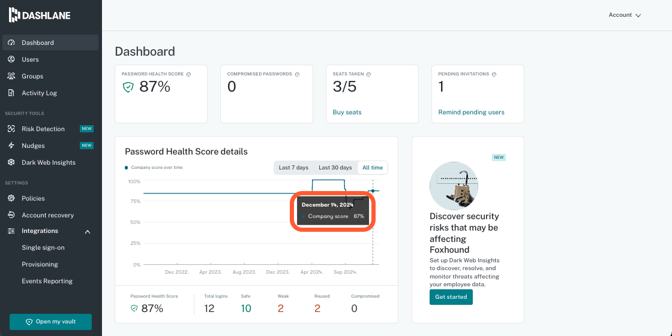
Task: Collapse the Integrations section chevron
Action: (x=88, y=232)
